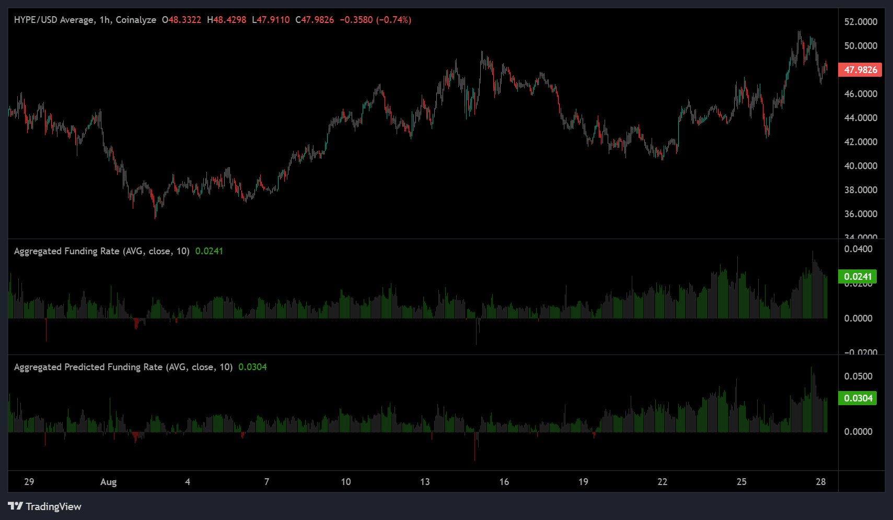Click the 22 date on time axis

pos(662,482)
